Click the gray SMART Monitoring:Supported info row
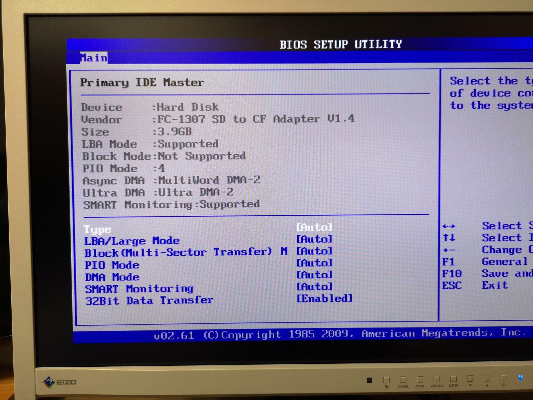 tap(172, 205)
